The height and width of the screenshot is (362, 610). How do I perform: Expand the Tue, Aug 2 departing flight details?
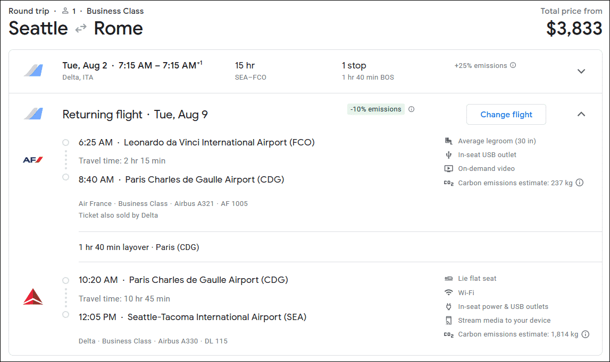581,71
